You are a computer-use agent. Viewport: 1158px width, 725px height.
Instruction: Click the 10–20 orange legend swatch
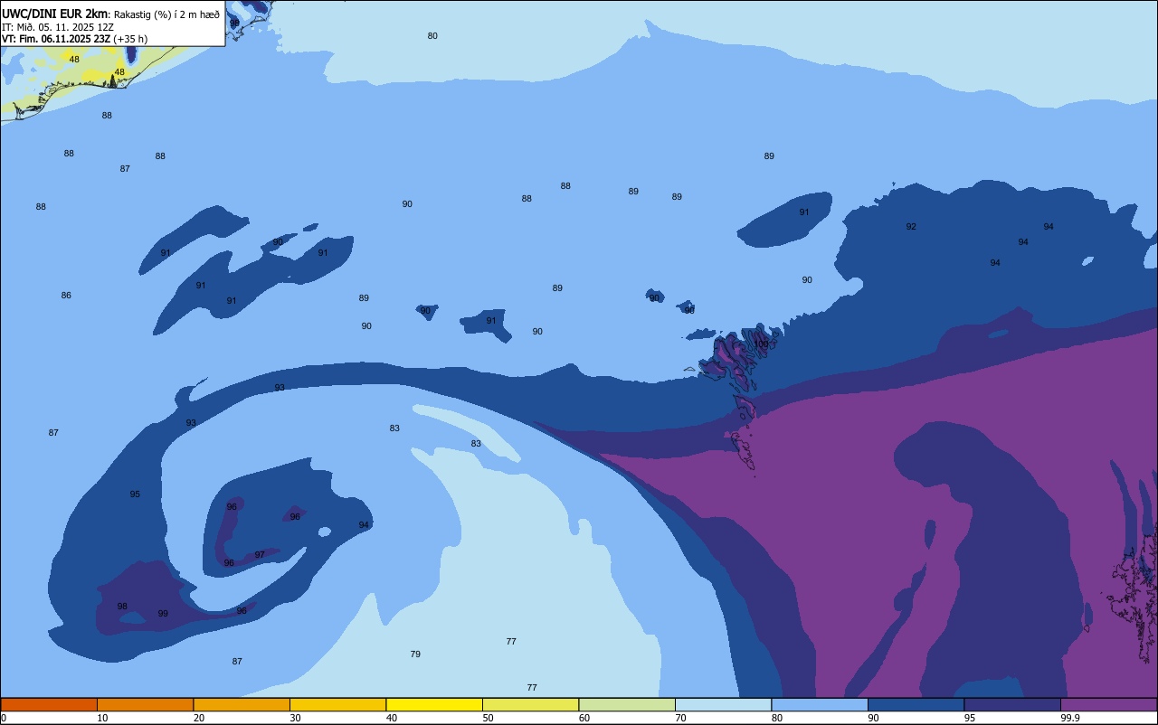[x=145, y=704]
